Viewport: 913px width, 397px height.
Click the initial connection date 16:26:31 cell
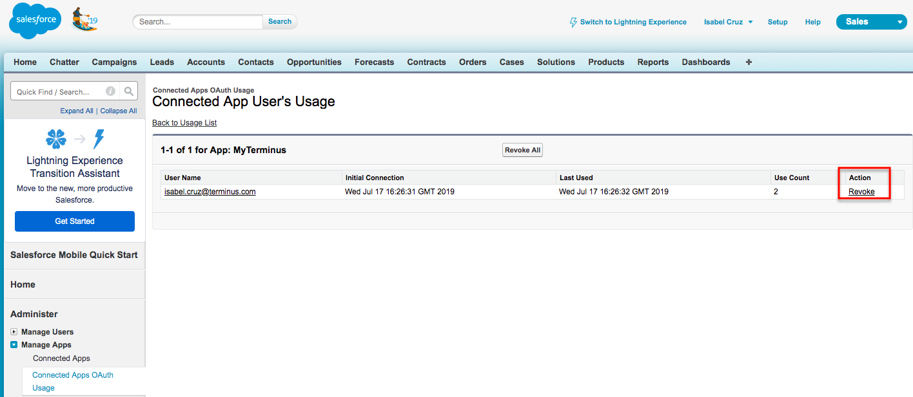pos(400,192)
